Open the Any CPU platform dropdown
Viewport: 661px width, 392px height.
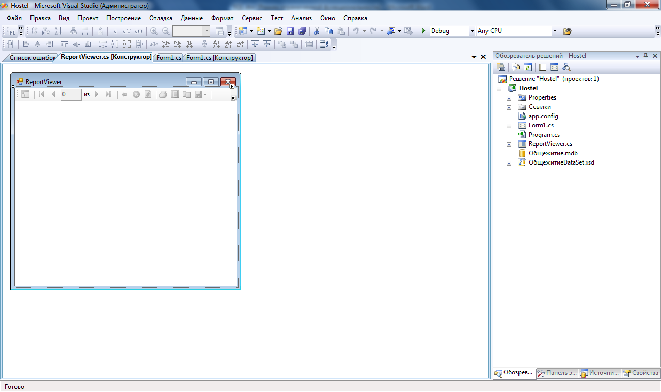555,31
